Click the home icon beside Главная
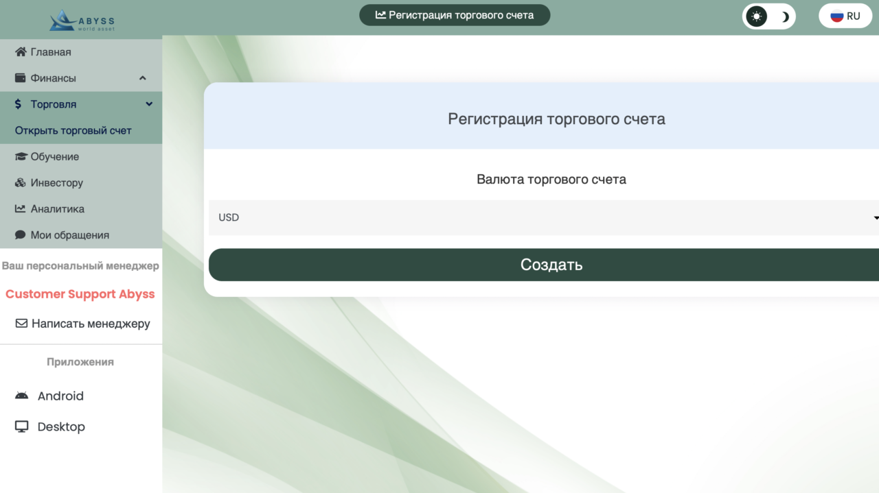Screen dimensions: 879x493 (21, 52)
